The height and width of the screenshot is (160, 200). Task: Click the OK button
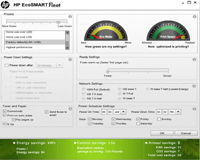point(162,133)
